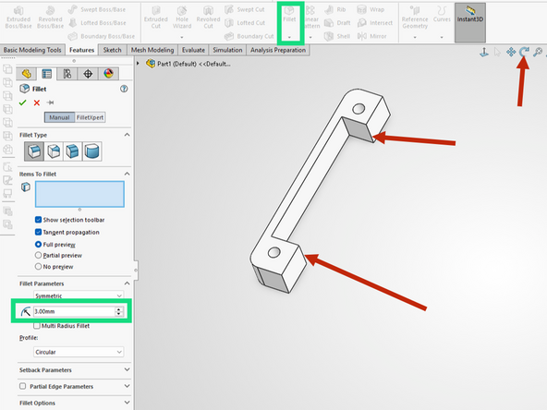Select face fillet type
This screenshot has width=547, height=410.
(73, 151)
